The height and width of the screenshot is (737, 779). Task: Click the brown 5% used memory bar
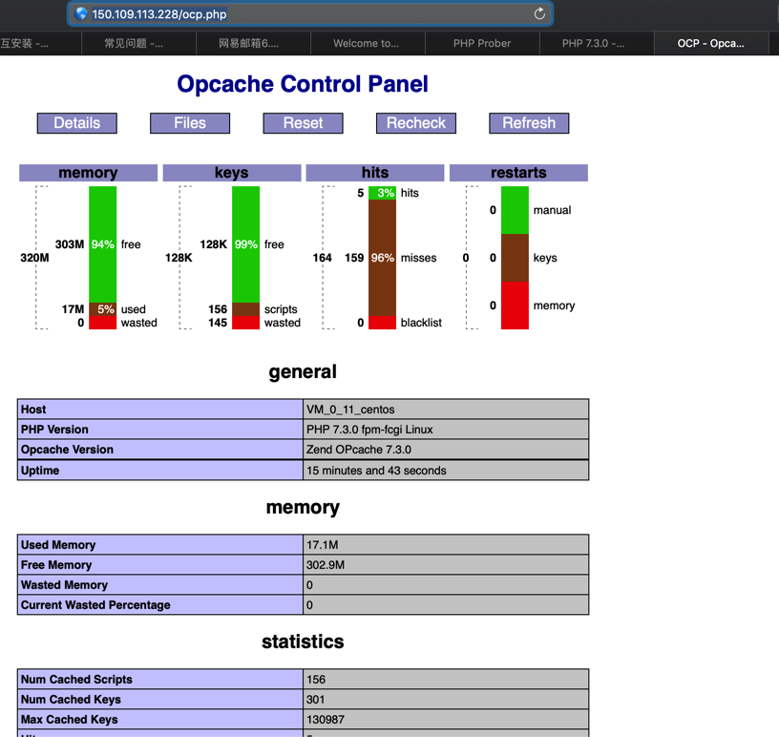[103, 309]
